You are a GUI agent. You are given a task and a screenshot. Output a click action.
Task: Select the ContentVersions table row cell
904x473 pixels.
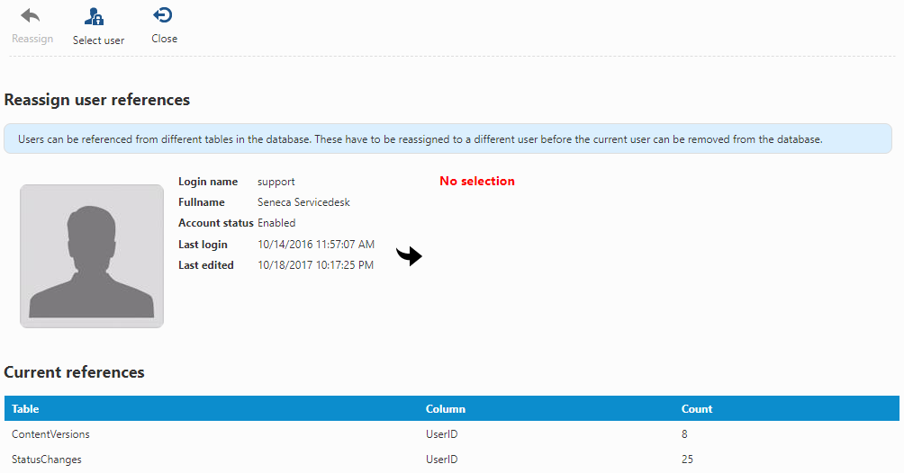point(50,433)
